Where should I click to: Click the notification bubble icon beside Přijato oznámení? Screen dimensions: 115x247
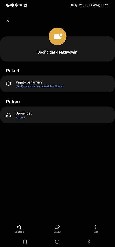[x=8, y=84]
